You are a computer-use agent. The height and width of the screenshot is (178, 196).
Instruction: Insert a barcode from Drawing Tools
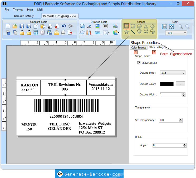[x=105, y=26]
